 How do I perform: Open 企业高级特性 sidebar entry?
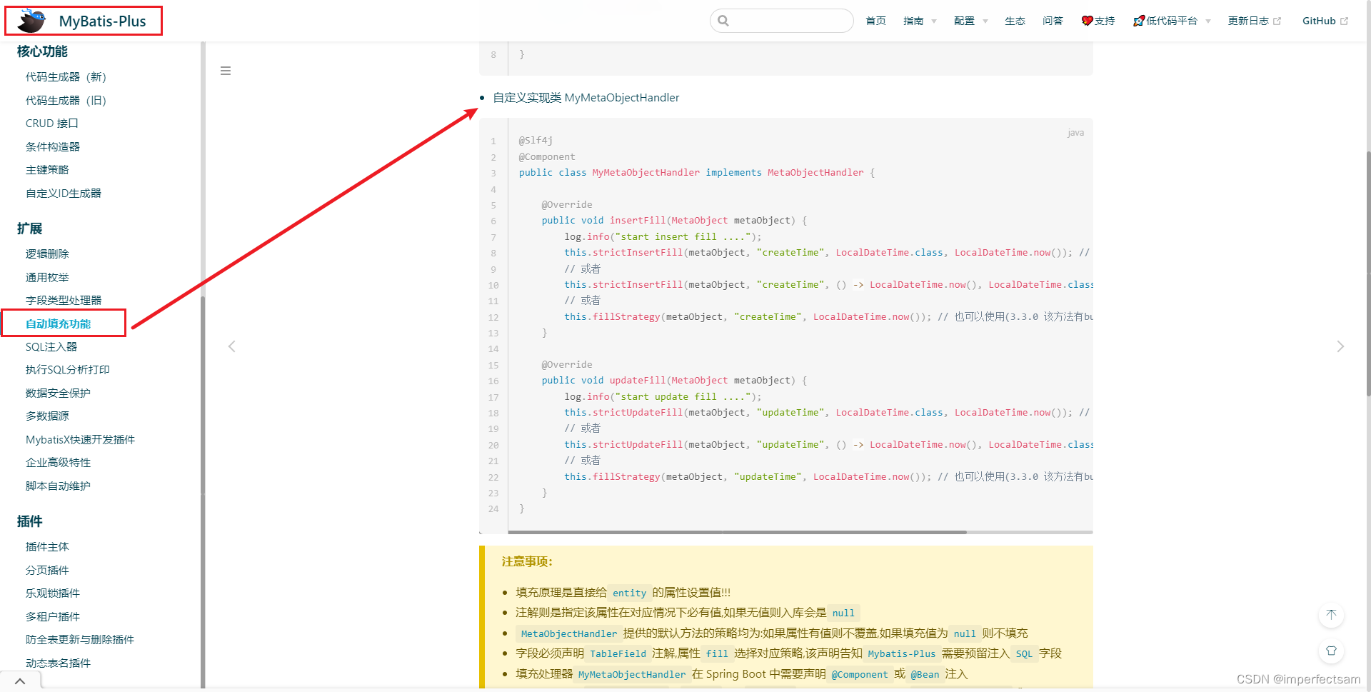click(x=59, y=463)
